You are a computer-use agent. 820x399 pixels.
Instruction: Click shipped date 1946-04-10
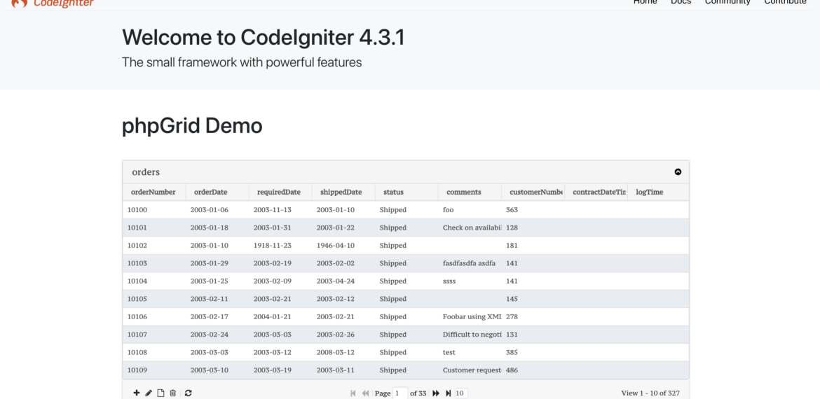335,246
